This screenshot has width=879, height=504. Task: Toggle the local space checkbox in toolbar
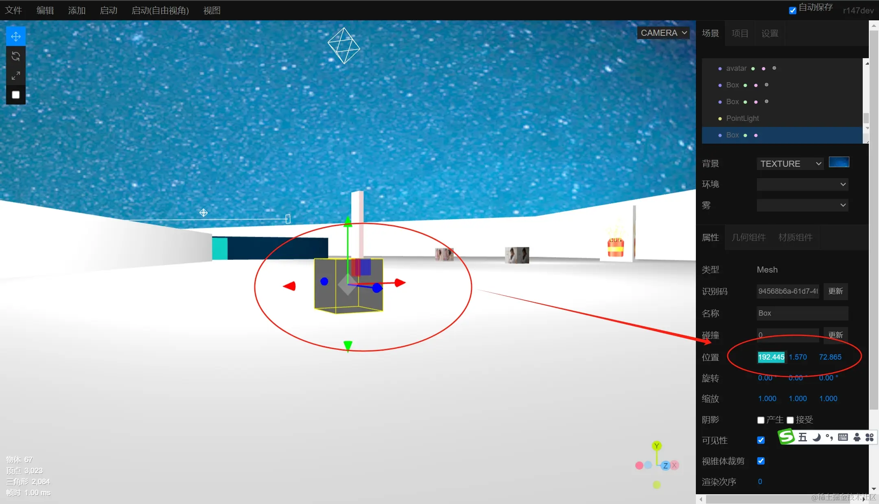16,95
